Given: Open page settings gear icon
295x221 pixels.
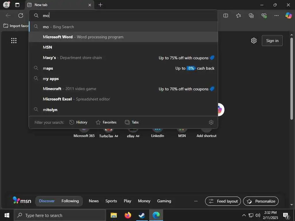Looking at the screenshot, I should click(x=254, y=41).
